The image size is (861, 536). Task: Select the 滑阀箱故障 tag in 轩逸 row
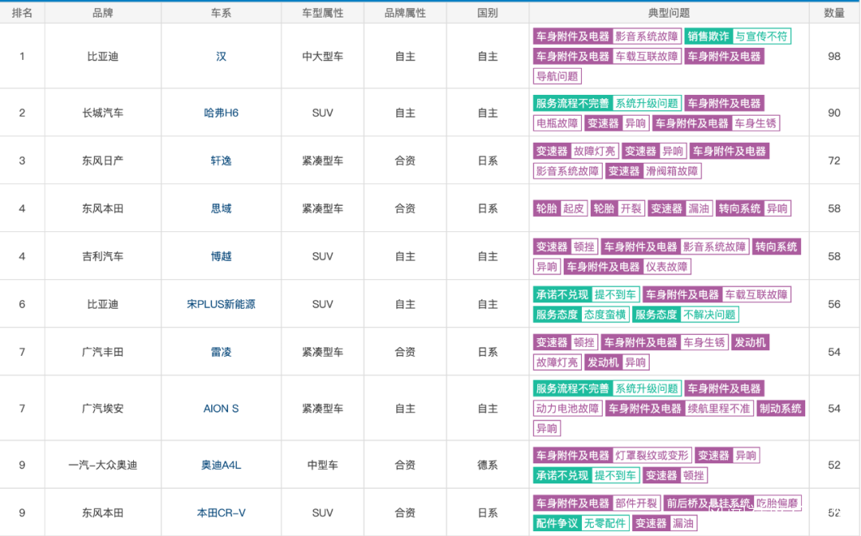pyautogui.click(x=671, y=171)
